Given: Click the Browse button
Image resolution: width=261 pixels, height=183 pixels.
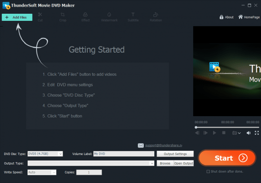Looking at the screenshot, I should click(165, 163).
